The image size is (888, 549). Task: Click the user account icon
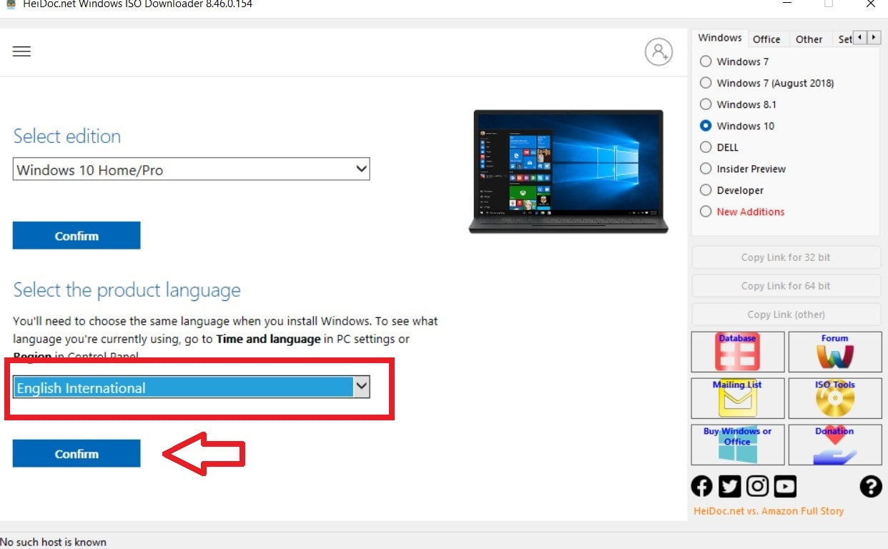658,52
